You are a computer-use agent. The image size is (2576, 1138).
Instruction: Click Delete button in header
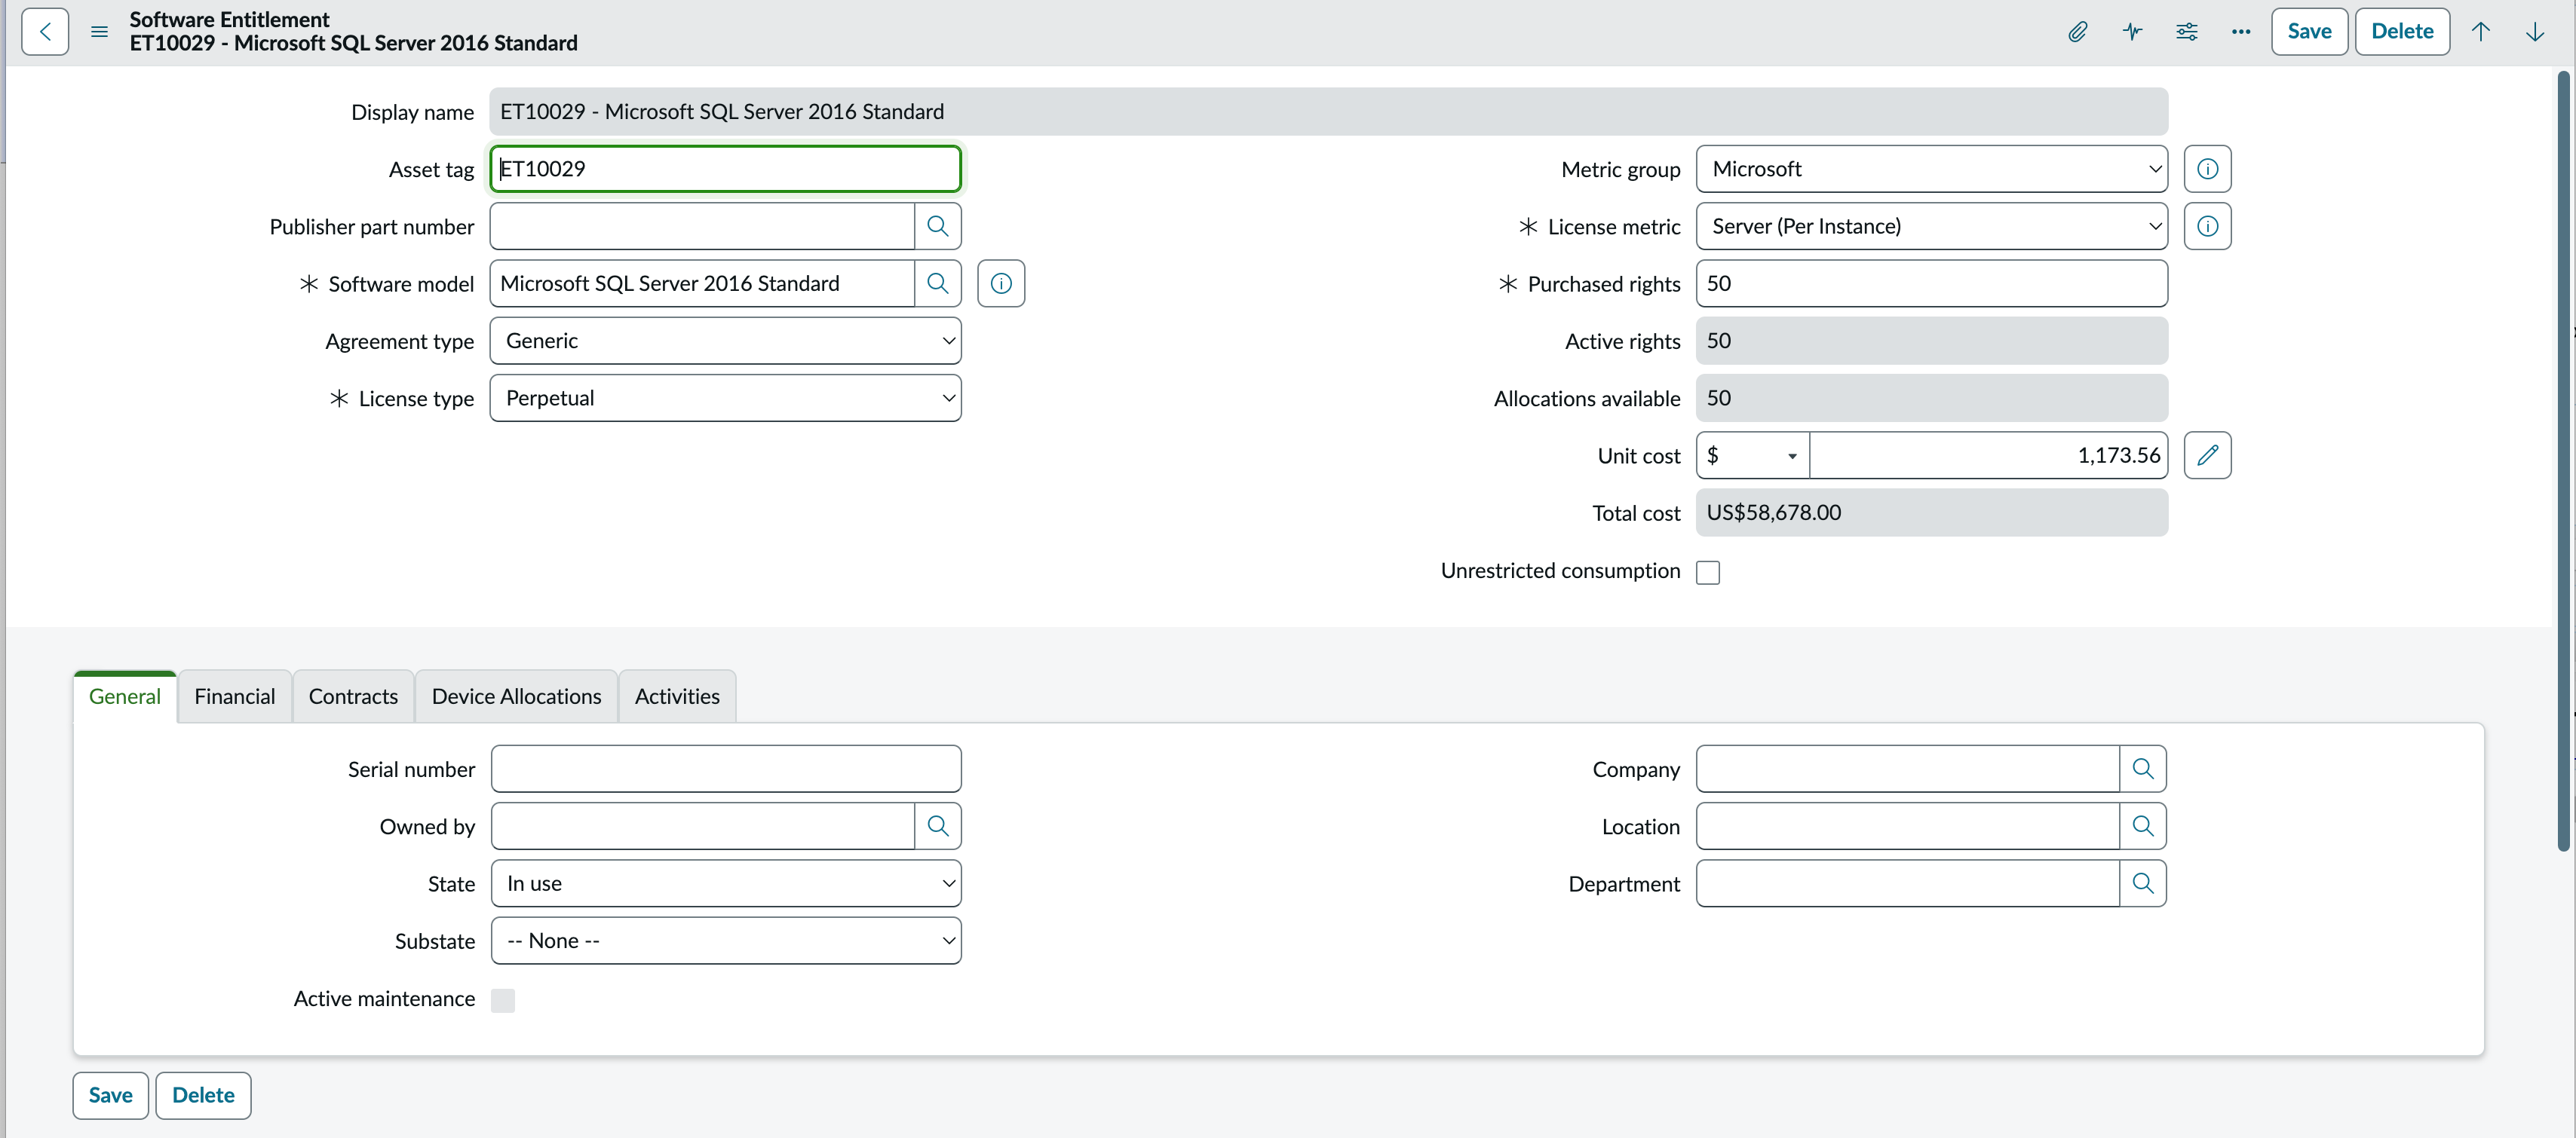point(2402,31)
